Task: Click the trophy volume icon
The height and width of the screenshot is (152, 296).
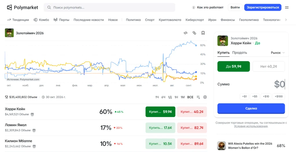Action: tap(6, 97)
